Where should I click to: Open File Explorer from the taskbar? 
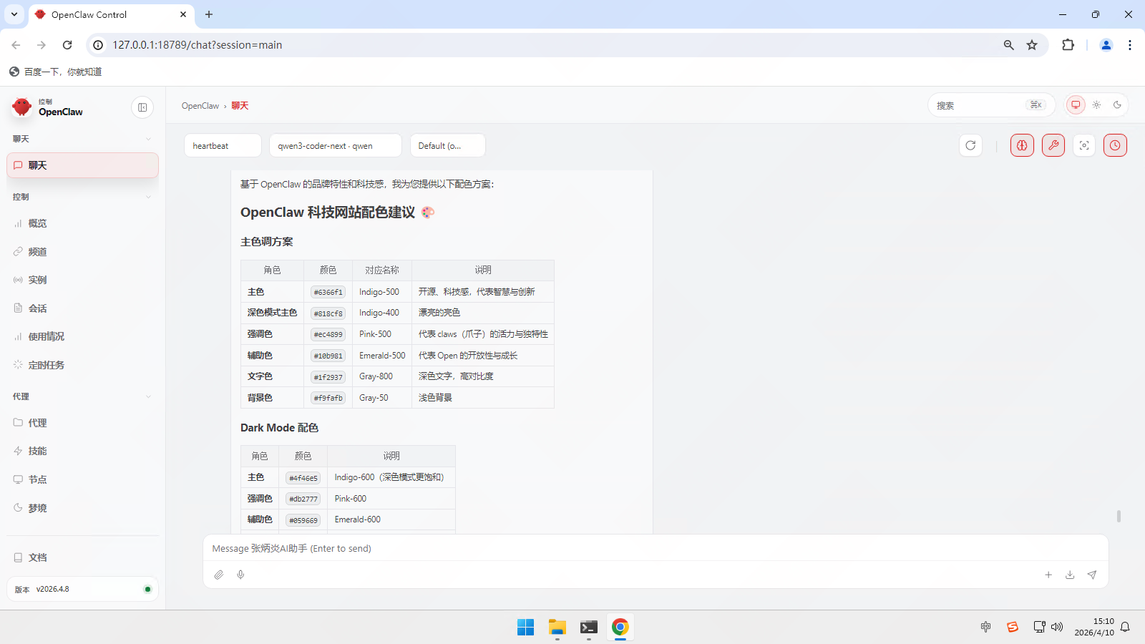tap(557, 627)
